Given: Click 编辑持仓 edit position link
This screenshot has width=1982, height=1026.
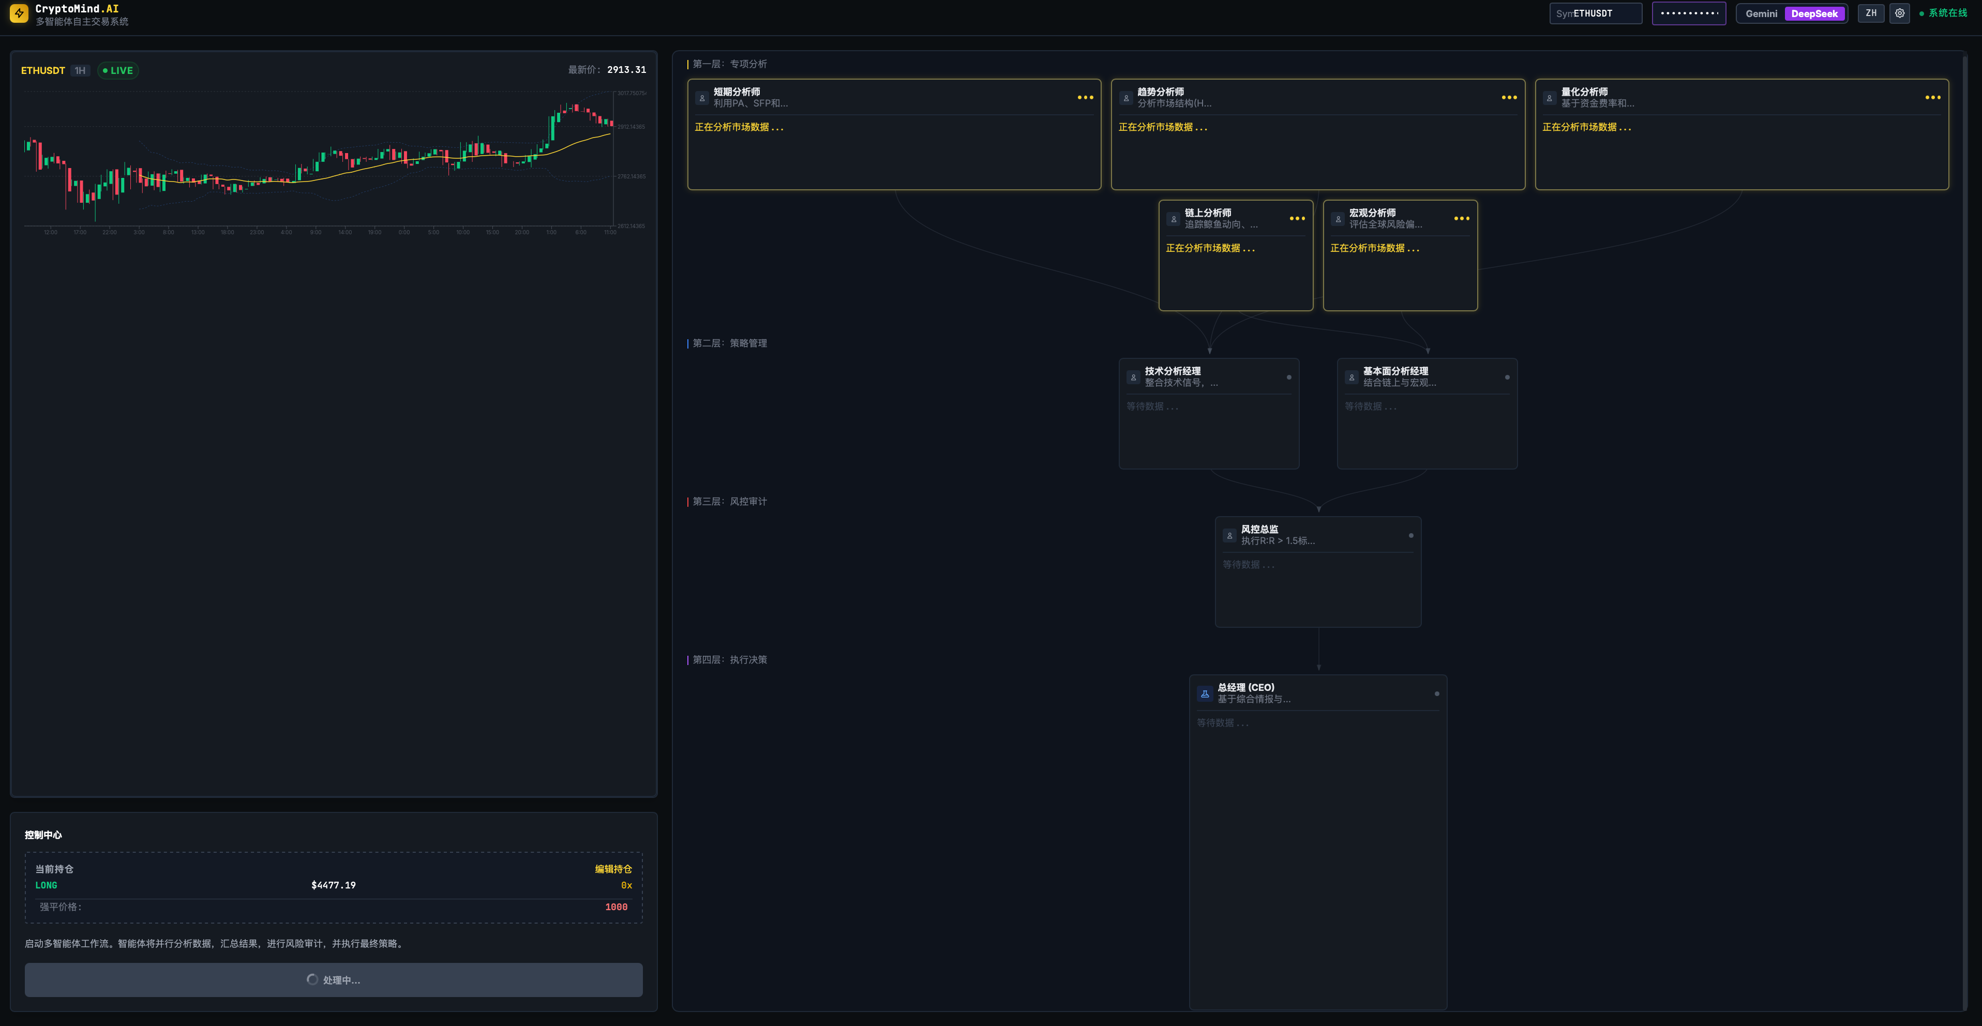Looking at the screenshot, I should [612, 869].
